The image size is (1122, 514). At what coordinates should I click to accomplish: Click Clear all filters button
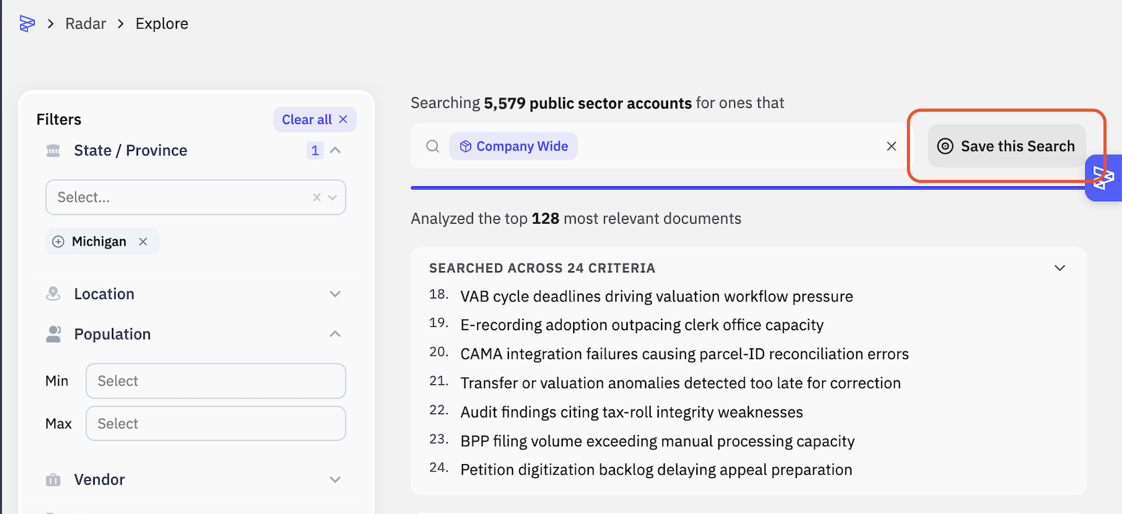coord(314,120)
